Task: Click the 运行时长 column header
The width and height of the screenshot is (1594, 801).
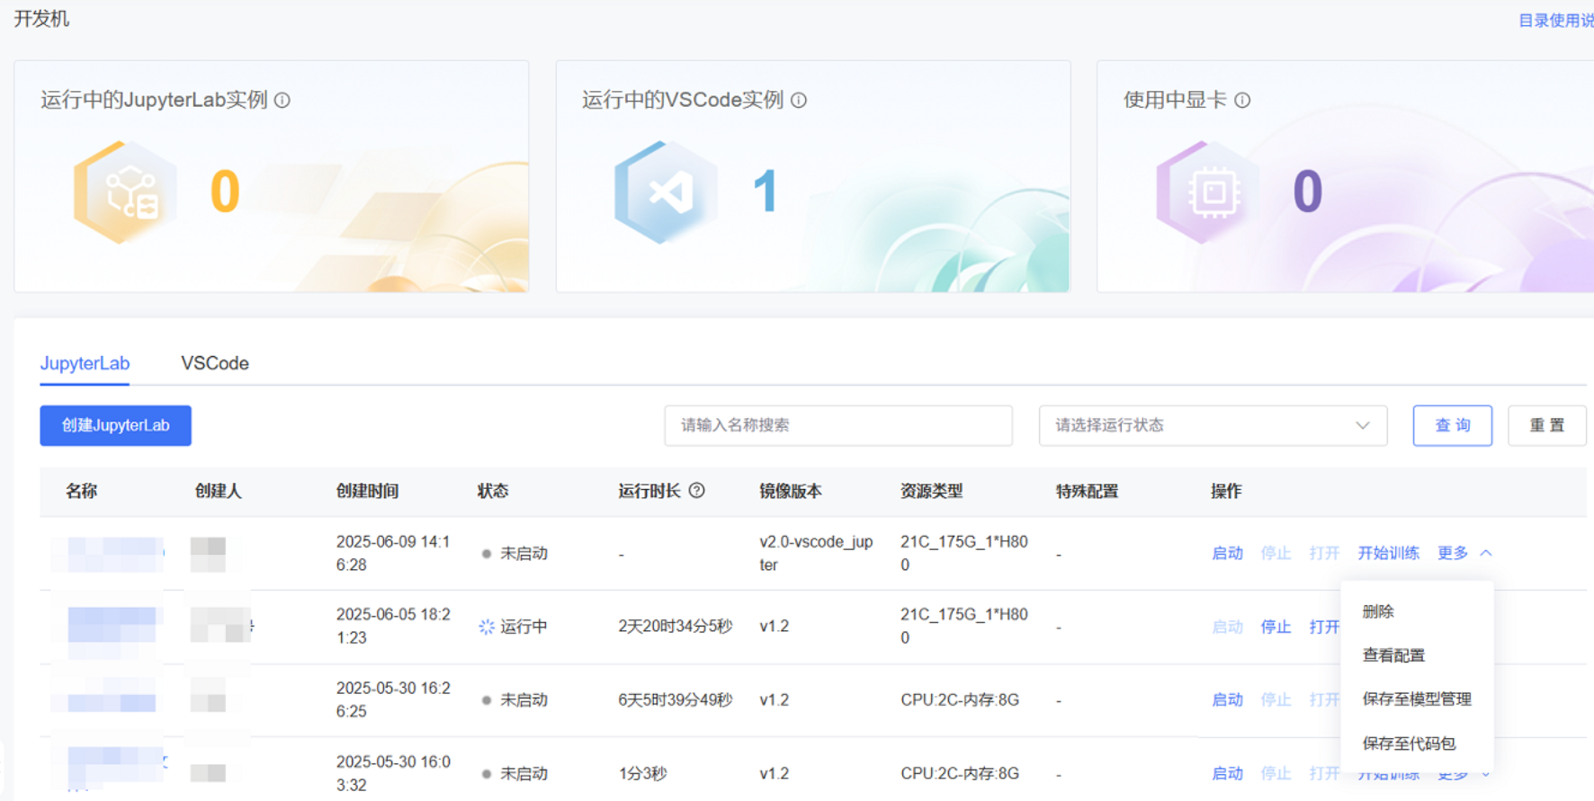Action: click(649, 491)
